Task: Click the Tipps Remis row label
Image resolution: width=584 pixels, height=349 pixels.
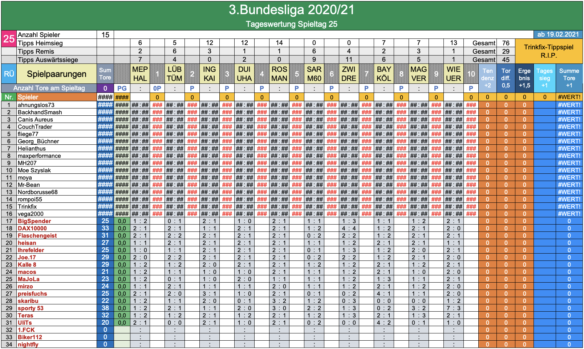Action: 36,52
